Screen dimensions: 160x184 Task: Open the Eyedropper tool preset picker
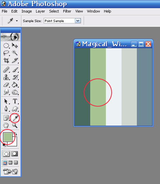(x=17, y=21)
